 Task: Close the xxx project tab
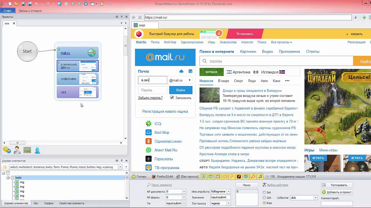point(14,23)
